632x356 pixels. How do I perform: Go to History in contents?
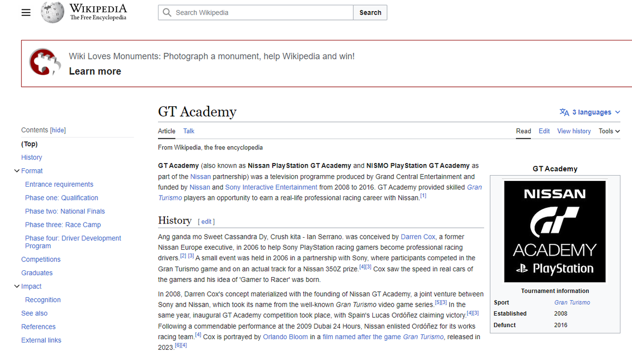(32, 157)
